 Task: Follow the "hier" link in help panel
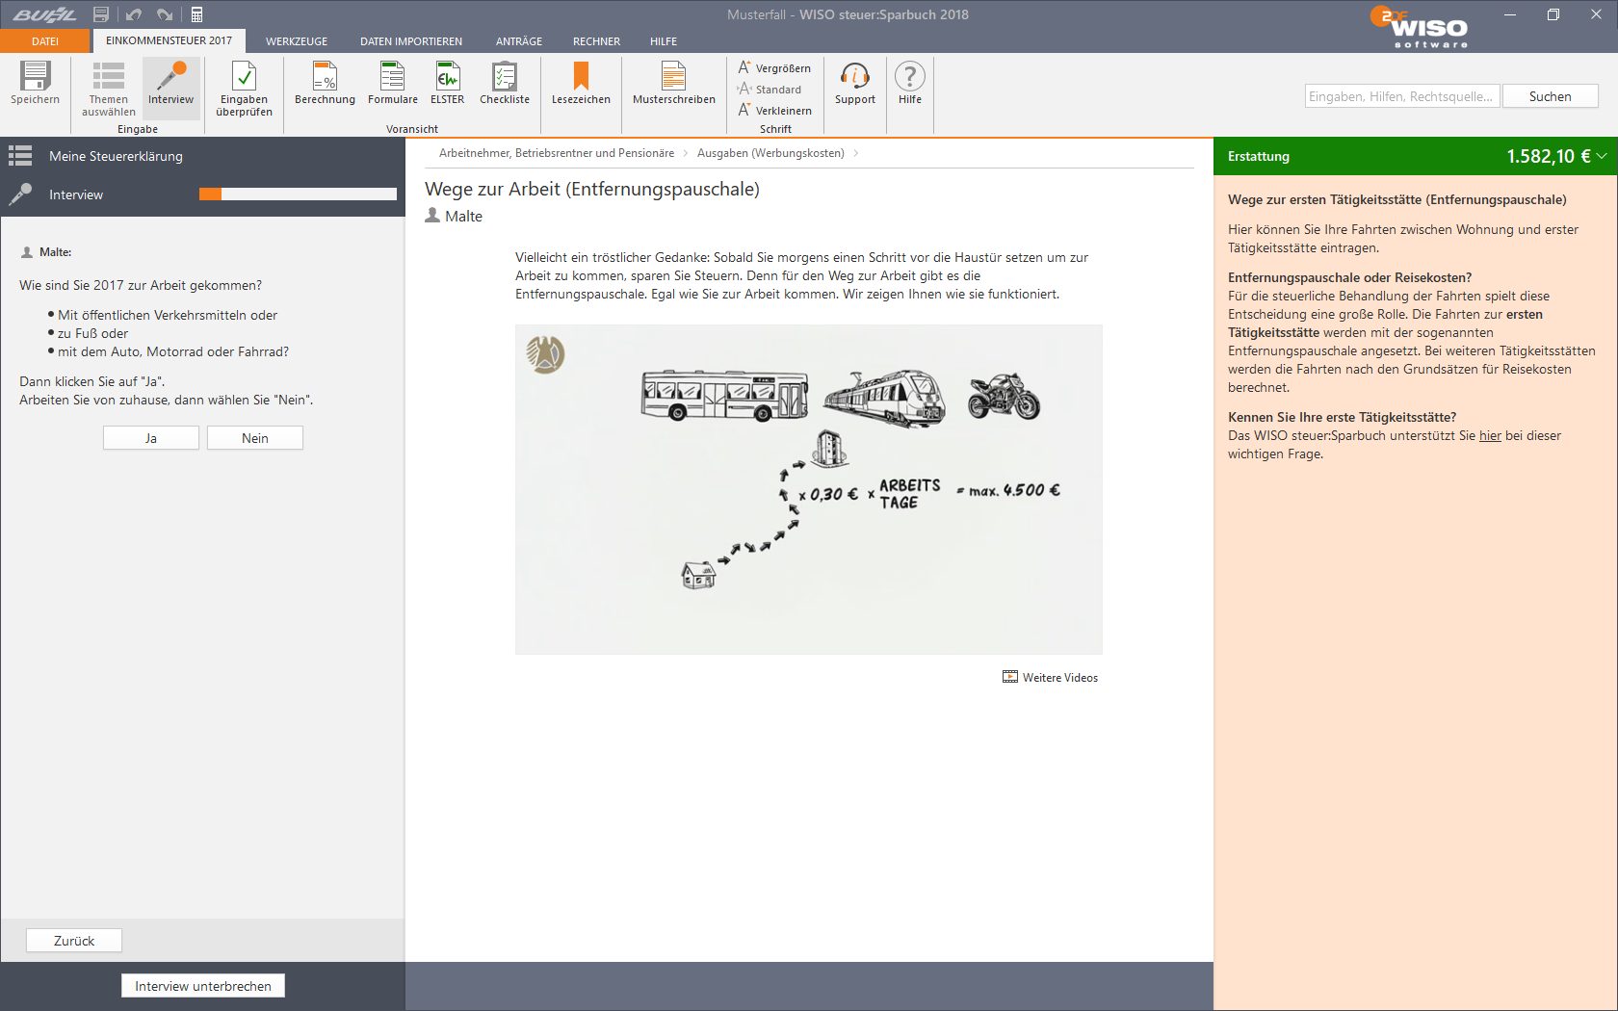click(1490, 436)
